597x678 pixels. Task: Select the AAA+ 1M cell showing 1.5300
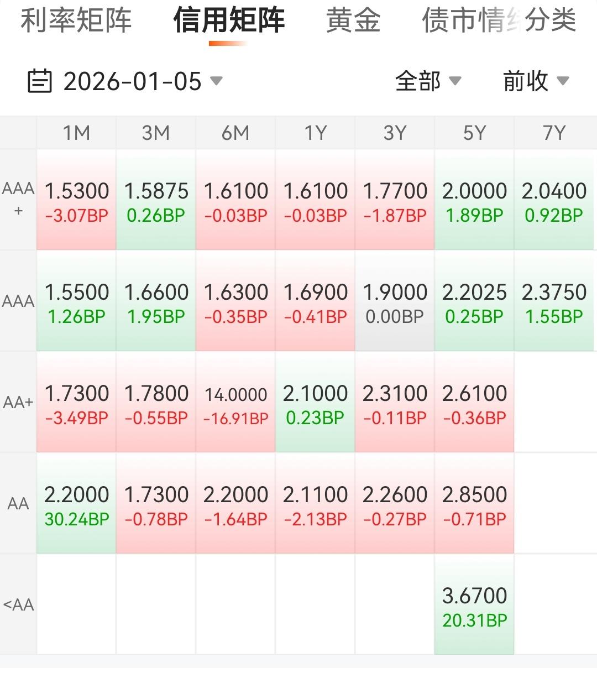(x=76, y=200)
